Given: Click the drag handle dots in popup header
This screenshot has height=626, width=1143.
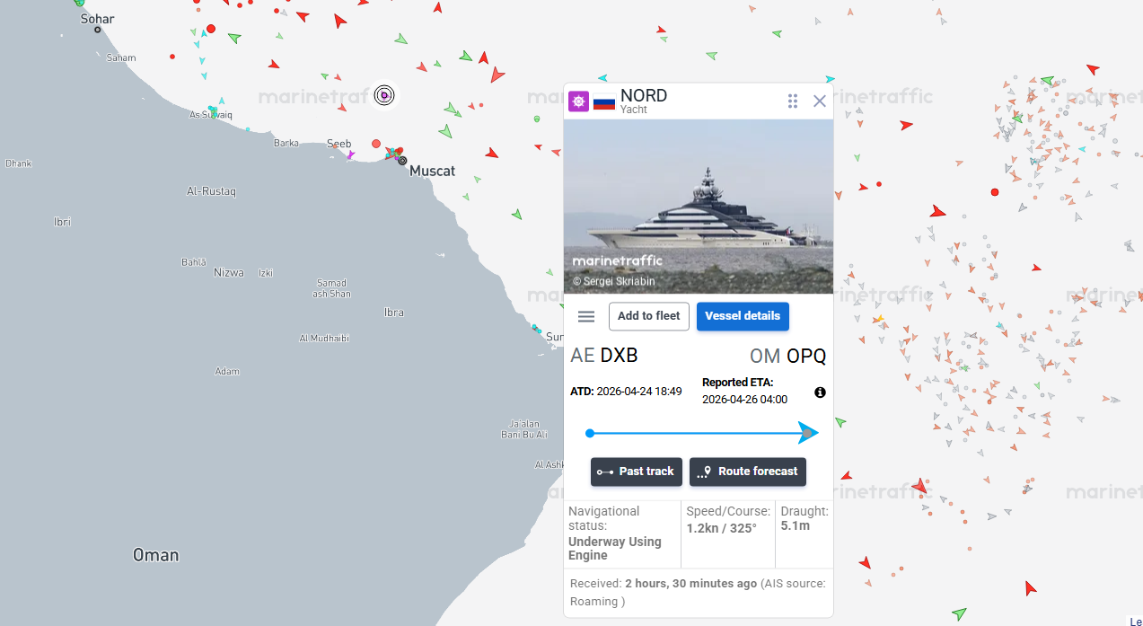Looking at the screenshot, I should click(x=793, y=101).
